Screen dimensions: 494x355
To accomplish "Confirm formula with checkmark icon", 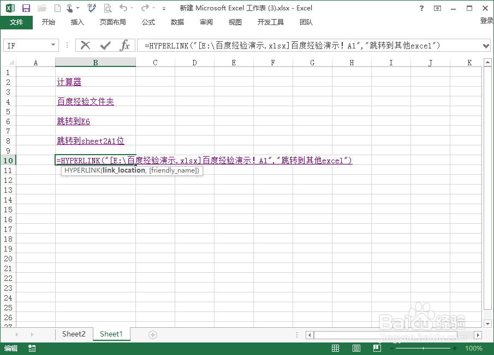I will (105, 46).
